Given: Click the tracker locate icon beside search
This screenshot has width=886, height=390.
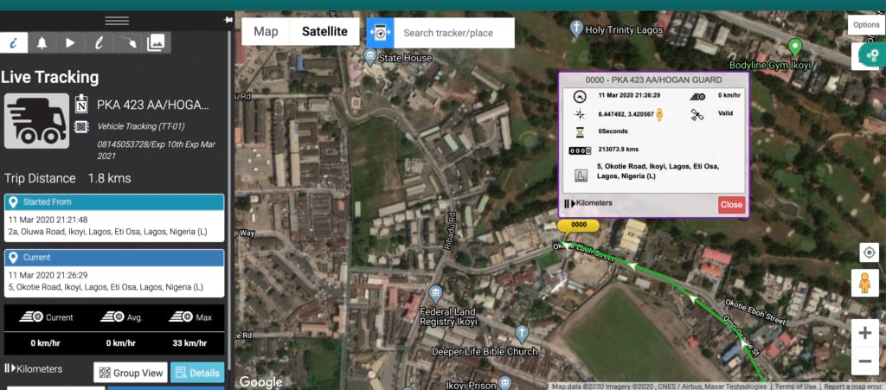Looking at the screenshot, I should pyautogui.click(x=381, y=33).
